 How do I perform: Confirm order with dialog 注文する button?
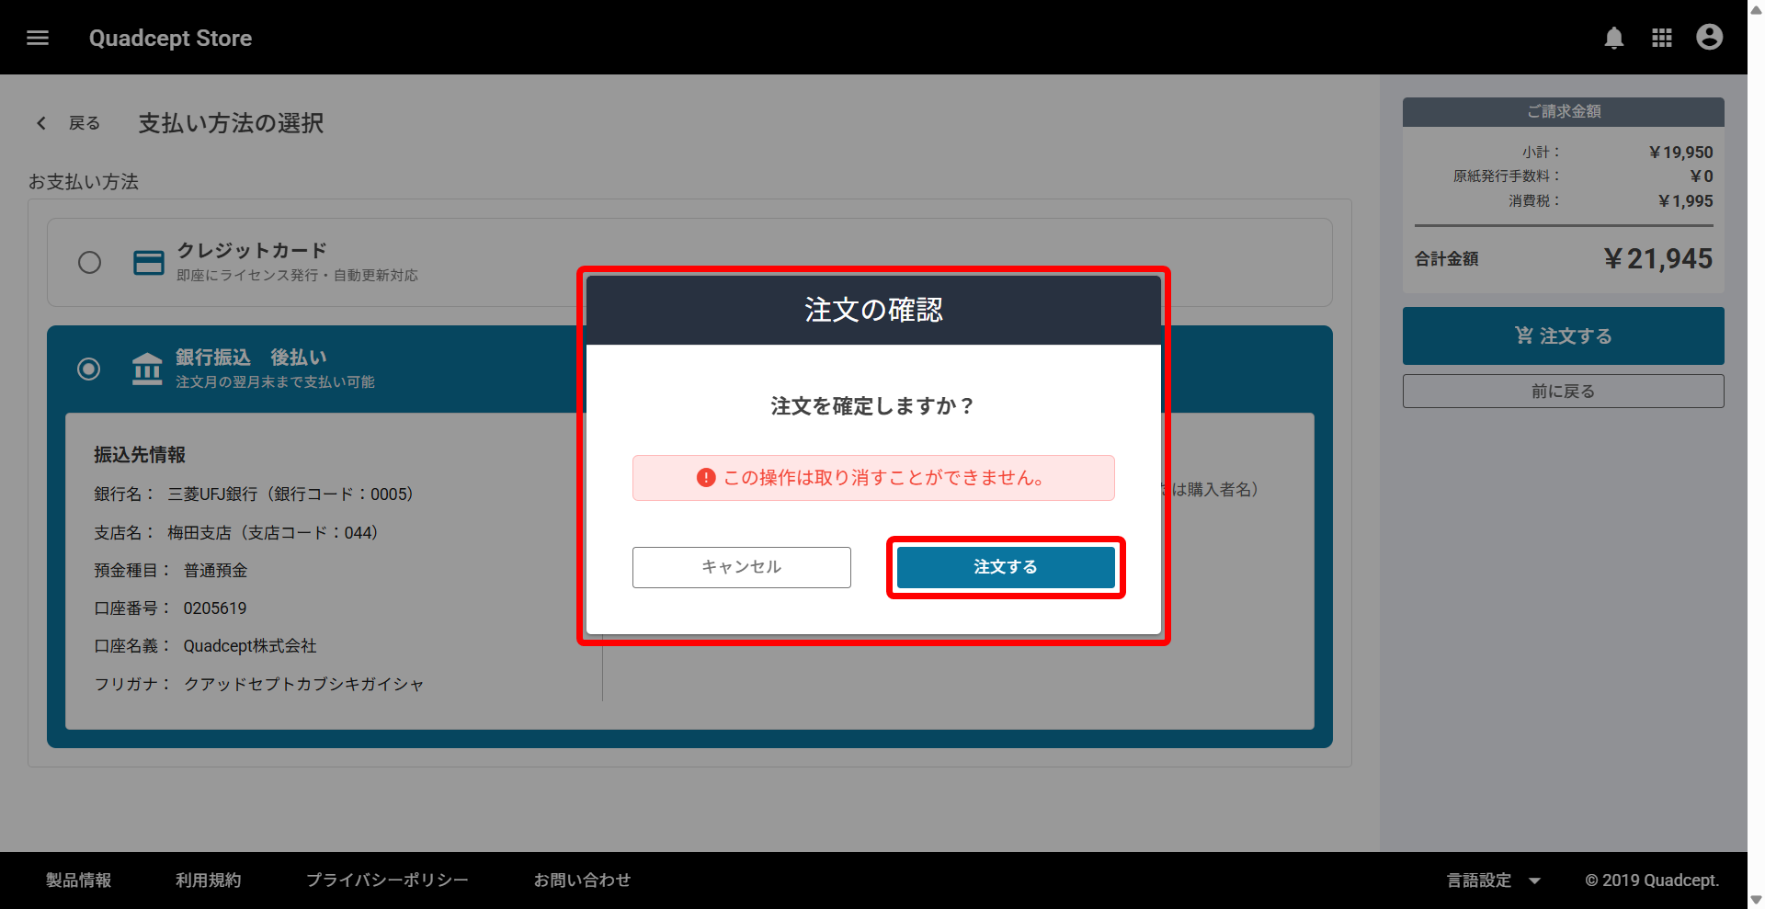(1006, 567)
